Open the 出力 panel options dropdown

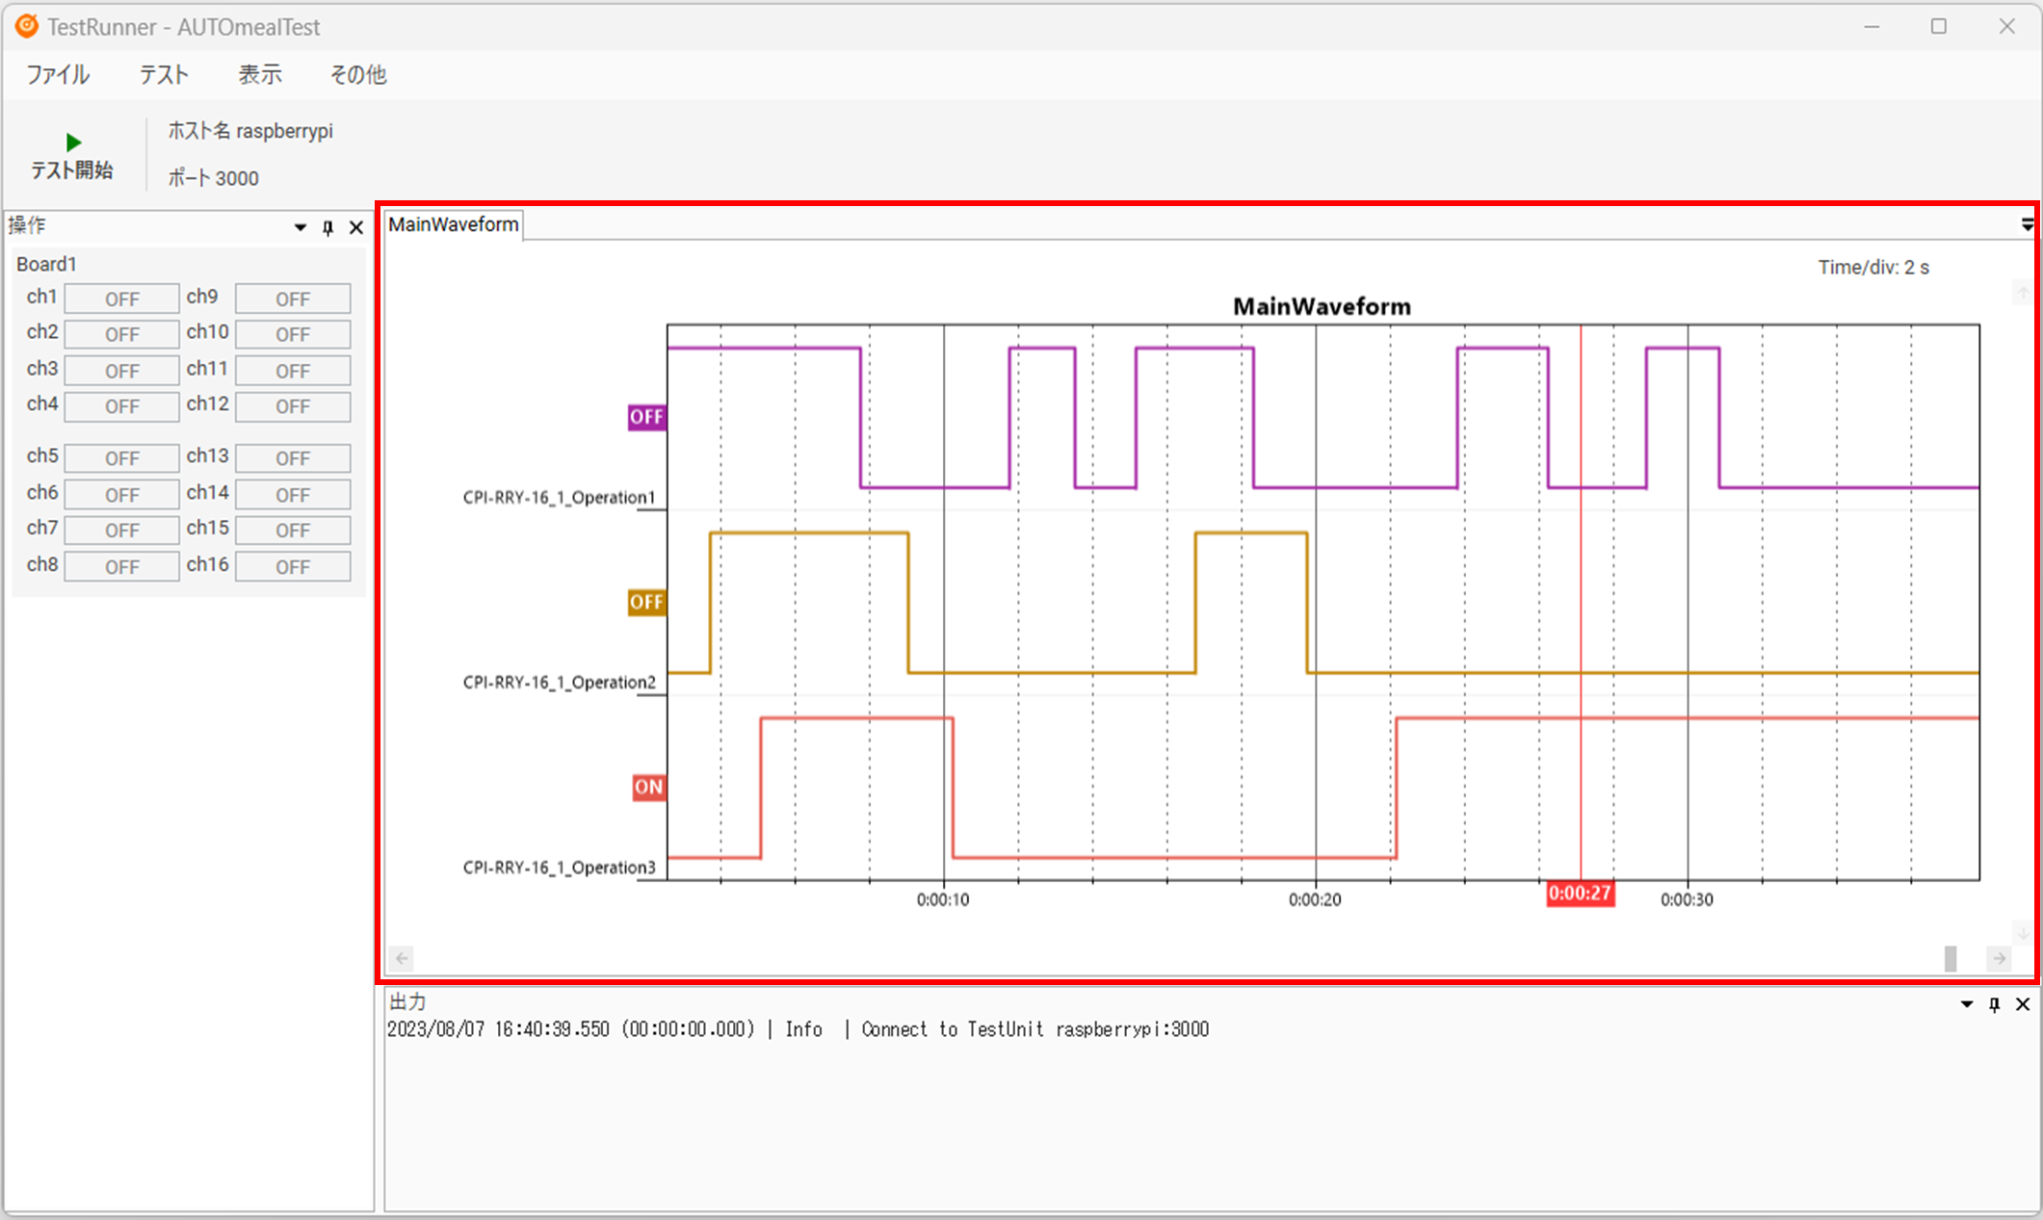1965,1004
